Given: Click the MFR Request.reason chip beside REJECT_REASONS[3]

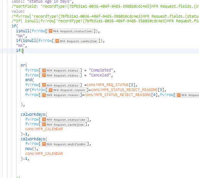Looking at the screenshot, I should click(x=67, y=90).
